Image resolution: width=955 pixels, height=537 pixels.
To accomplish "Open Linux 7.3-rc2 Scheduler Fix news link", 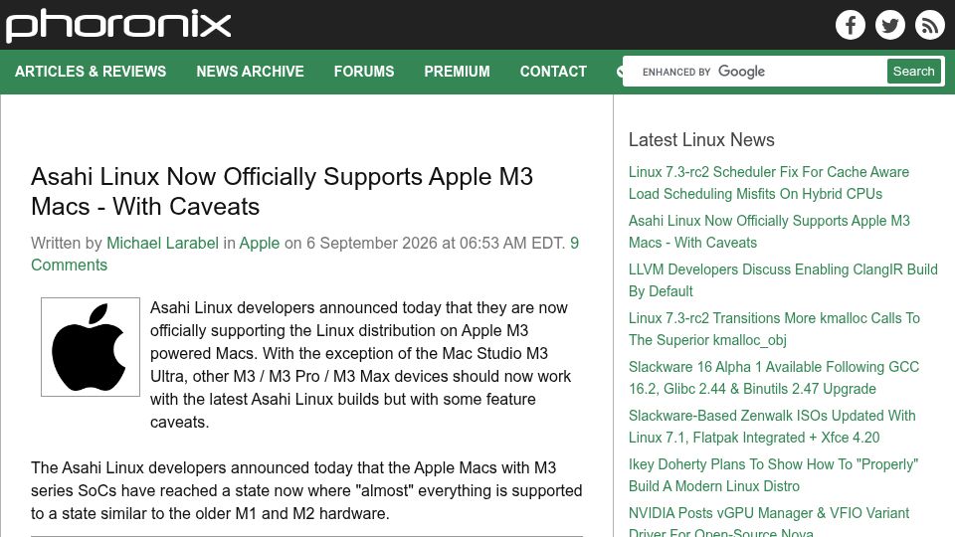I will point(769,183).
